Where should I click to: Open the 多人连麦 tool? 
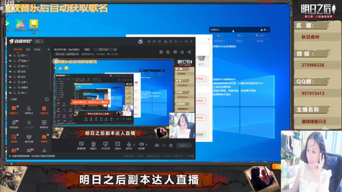pyautogui.click(x=29, y=124)
